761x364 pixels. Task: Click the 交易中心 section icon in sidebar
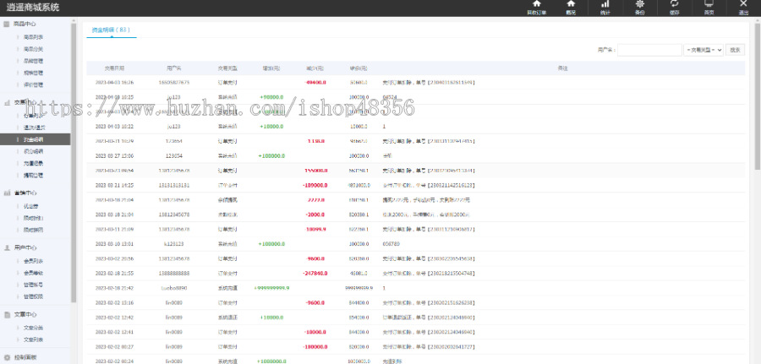(x=7, y=102)
